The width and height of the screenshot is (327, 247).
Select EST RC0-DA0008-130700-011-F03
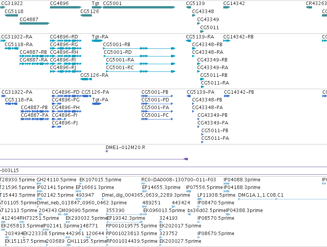click(x=179, y=180)
